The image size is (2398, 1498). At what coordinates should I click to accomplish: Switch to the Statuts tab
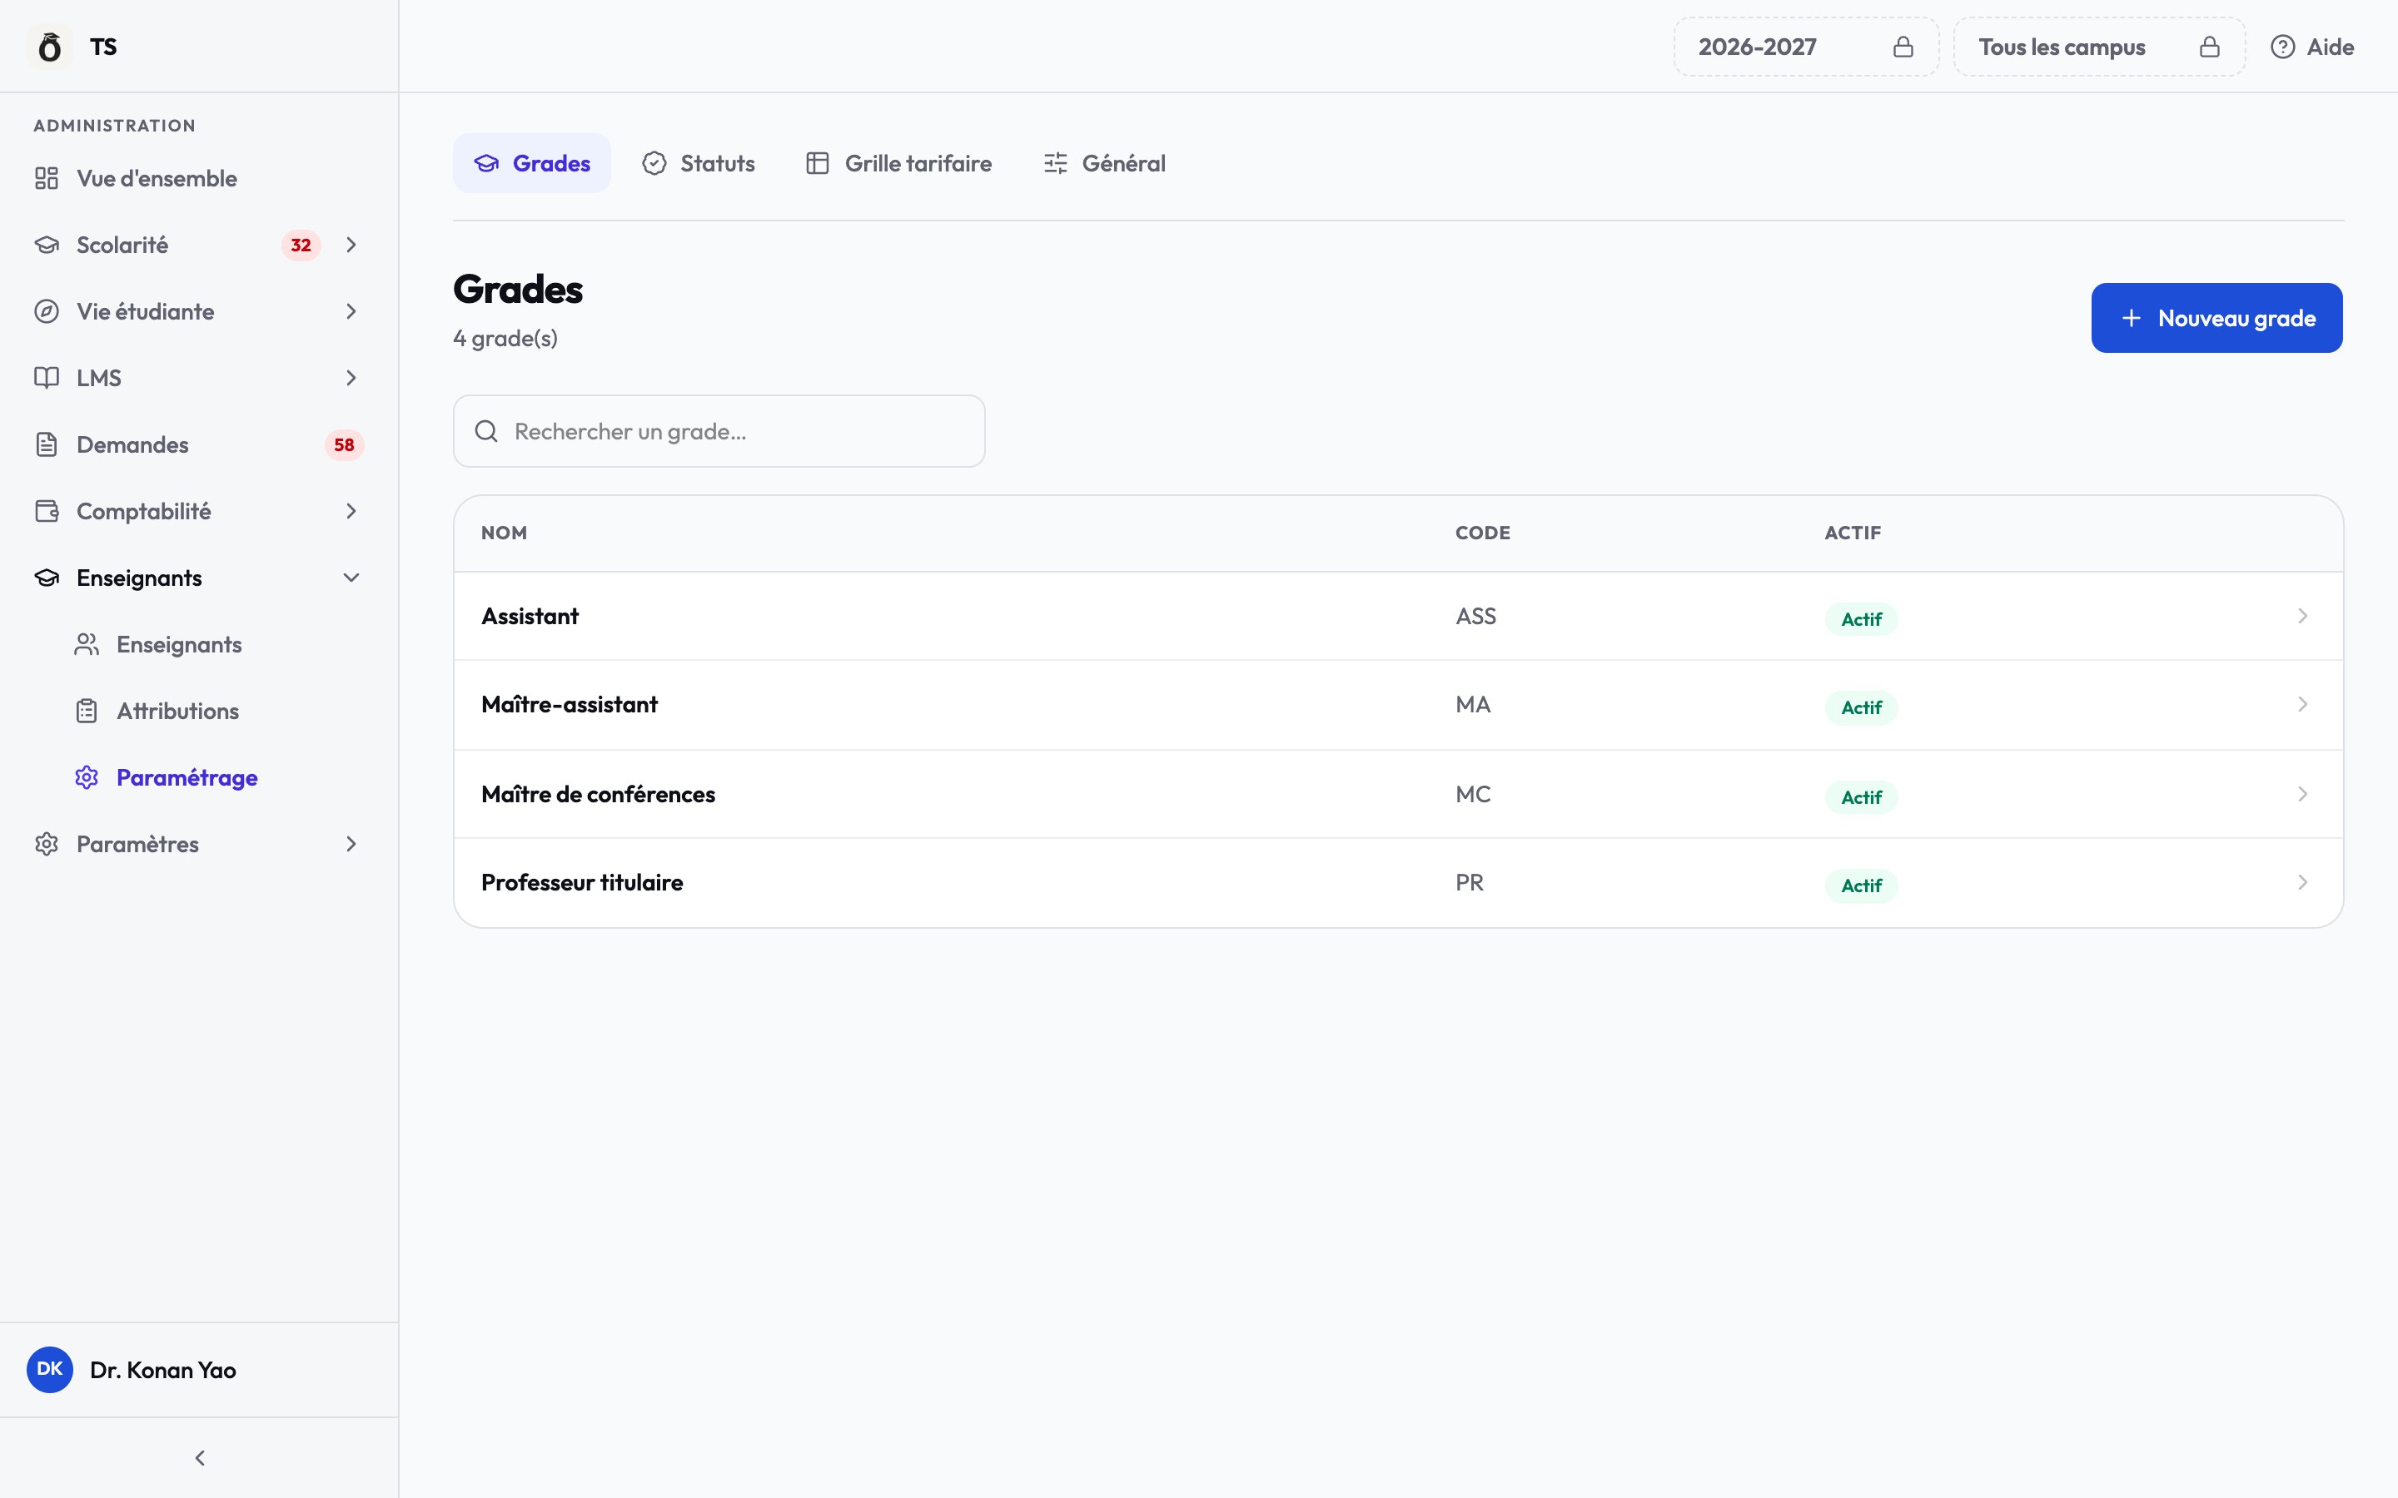(x=699, y=163)
